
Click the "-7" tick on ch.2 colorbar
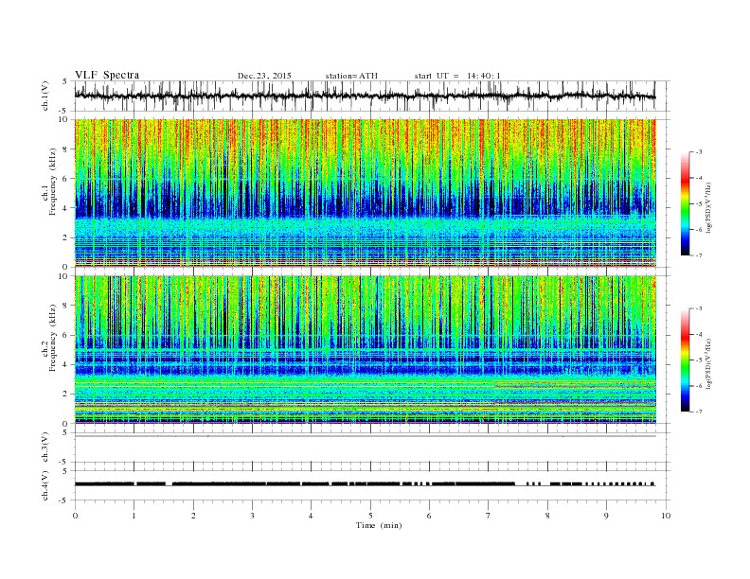pyautogui.click(x=699, y=412)
